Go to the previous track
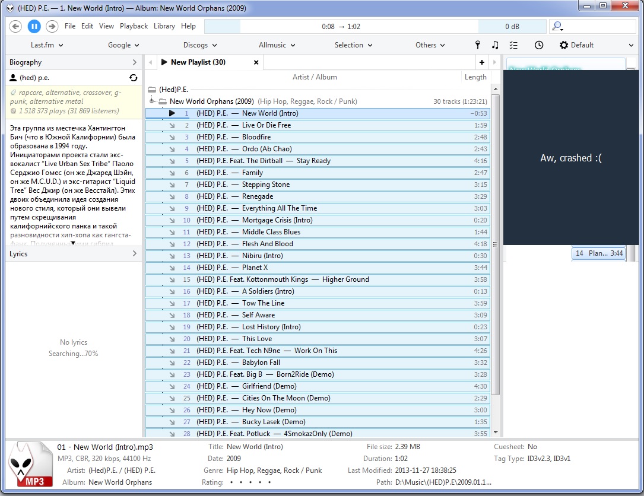 coord(16,26)
